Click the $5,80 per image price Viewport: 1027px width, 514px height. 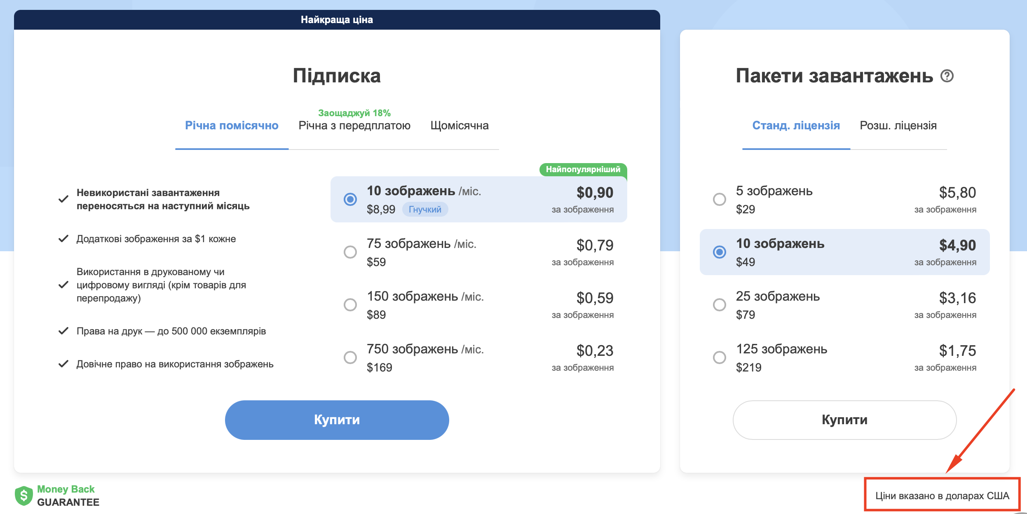(957, 192)
